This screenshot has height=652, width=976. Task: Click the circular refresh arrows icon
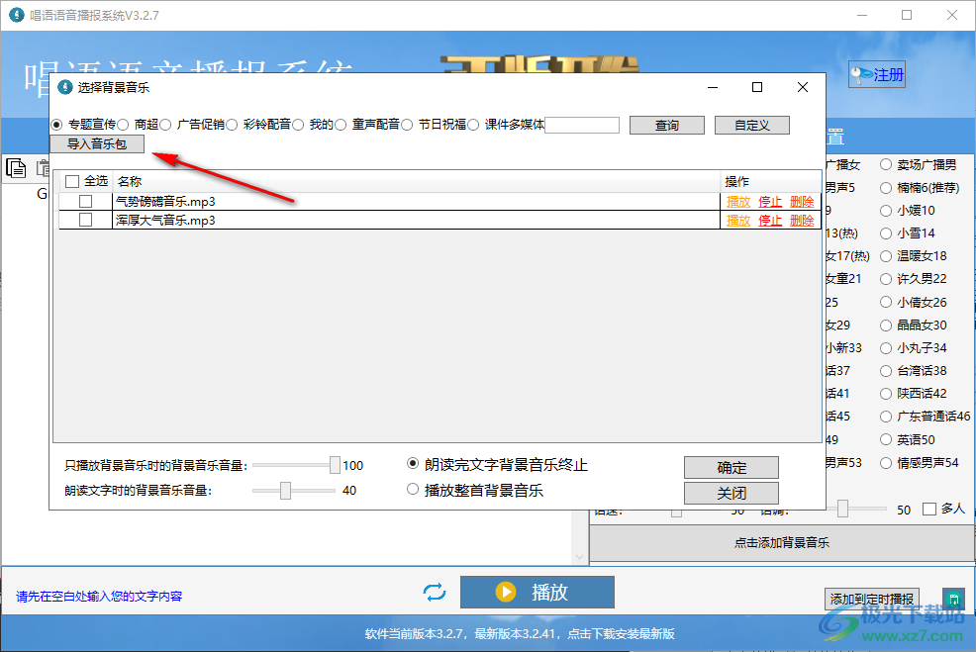[x=435, y=592]
